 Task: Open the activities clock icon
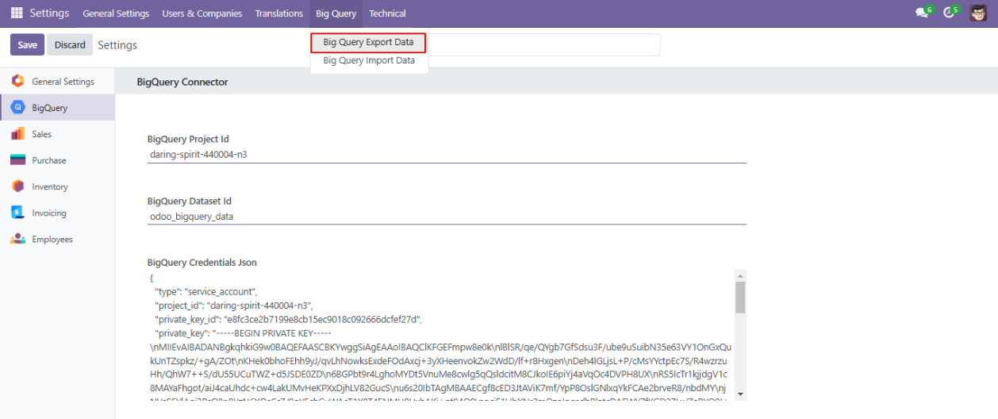click(x=948, y=13)
